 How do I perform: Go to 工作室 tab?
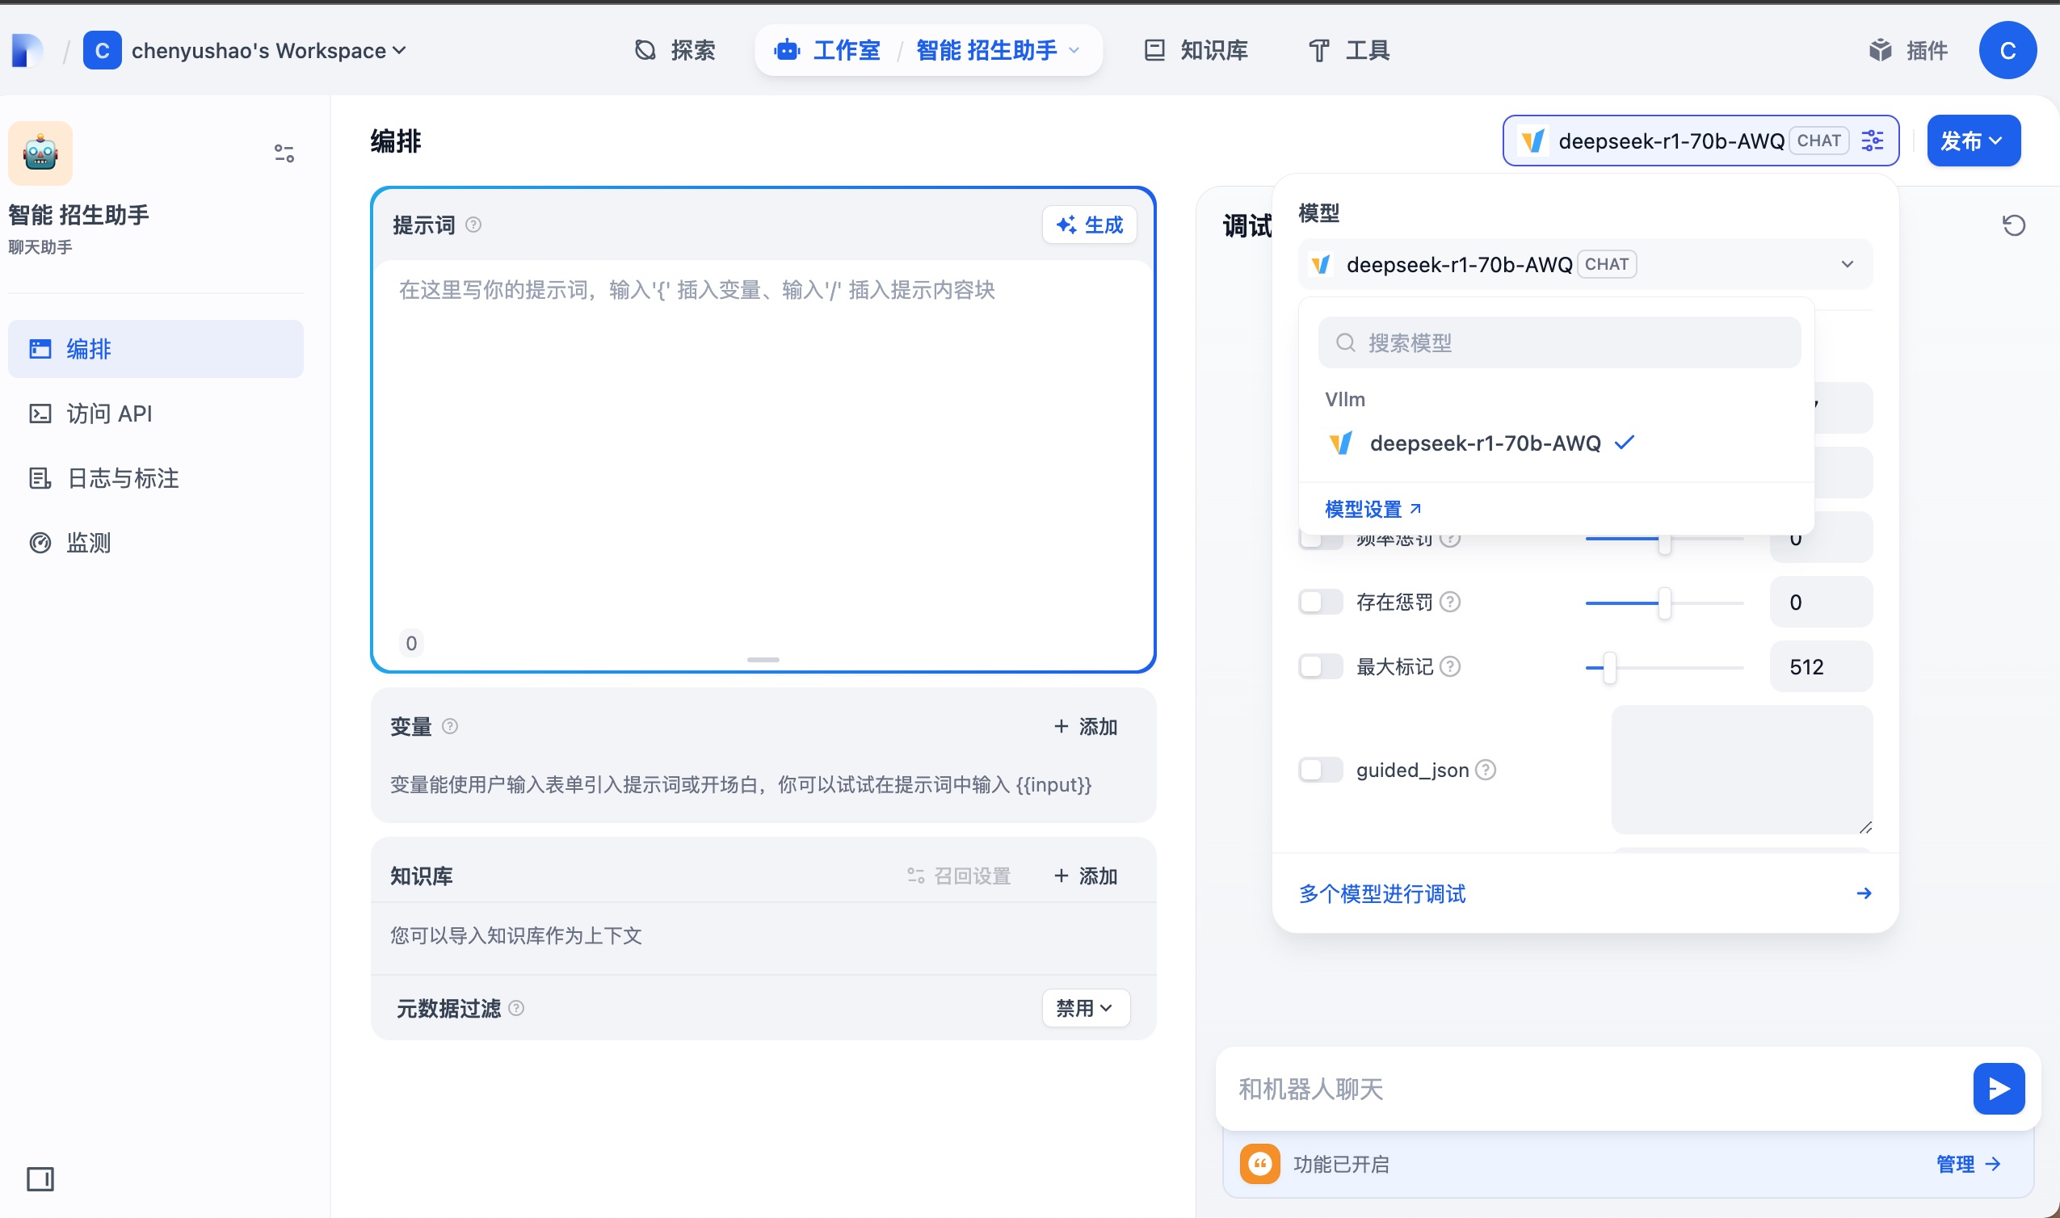tap(827, 50)
